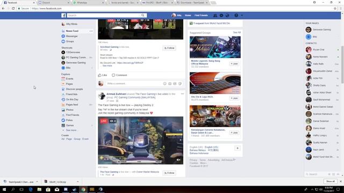Follow the first live streaming gaming page
Screen dimensions: 344x193
(169, 48)
